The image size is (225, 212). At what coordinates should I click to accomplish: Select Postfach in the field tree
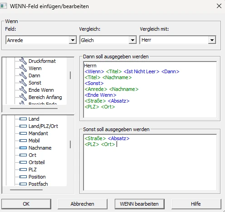(38, 184)
